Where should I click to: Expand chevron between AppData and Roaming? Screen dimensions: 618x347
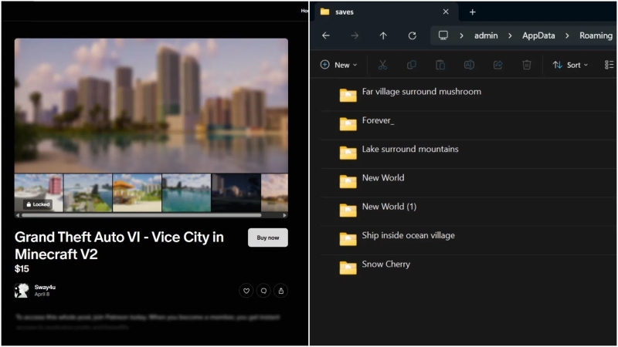click(x=567, y=35)
